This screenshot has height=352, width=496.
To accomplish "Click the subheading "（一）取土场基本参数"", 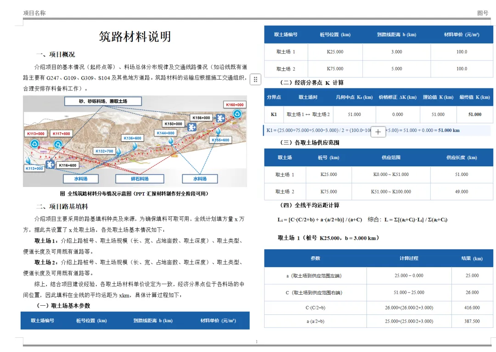I will (x=62, y=306).
